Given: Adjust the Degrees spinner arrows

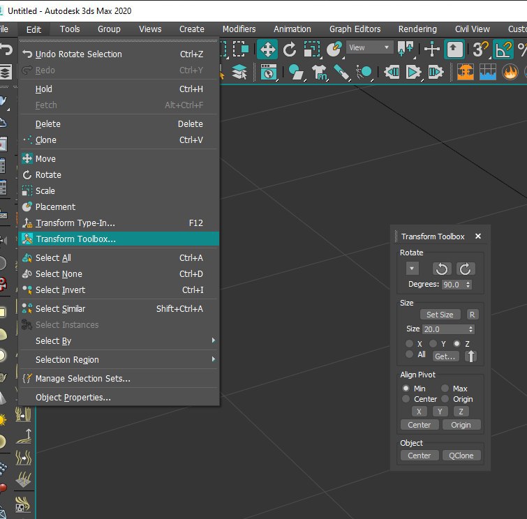Looking at the screenshot, I should 468,285.
